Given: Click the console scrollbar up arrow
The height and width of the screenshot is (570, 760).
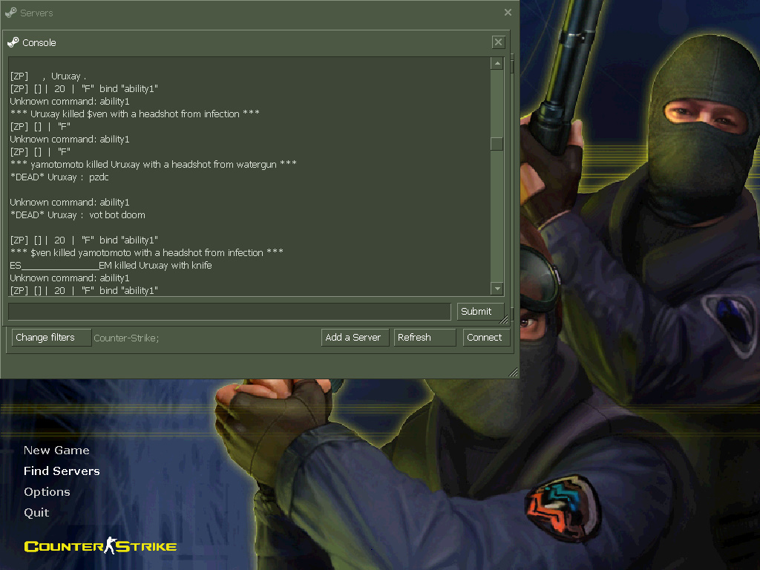Looking at the screenshot, I should (x=497, y=64).
